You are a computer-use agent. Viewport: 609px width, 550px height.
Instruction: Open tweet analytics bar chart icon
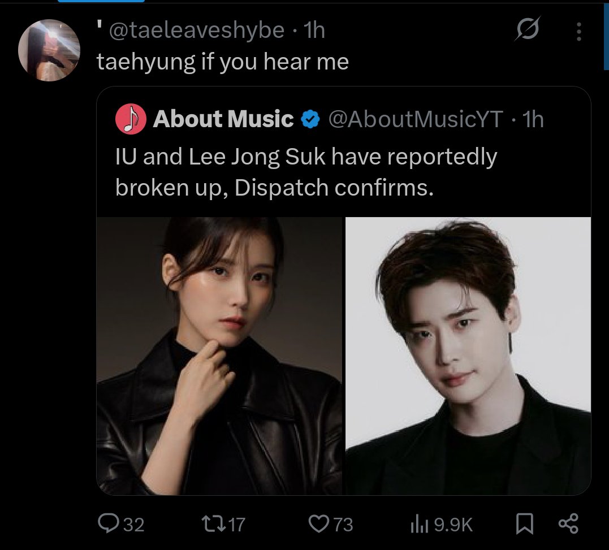click(419, 524)
